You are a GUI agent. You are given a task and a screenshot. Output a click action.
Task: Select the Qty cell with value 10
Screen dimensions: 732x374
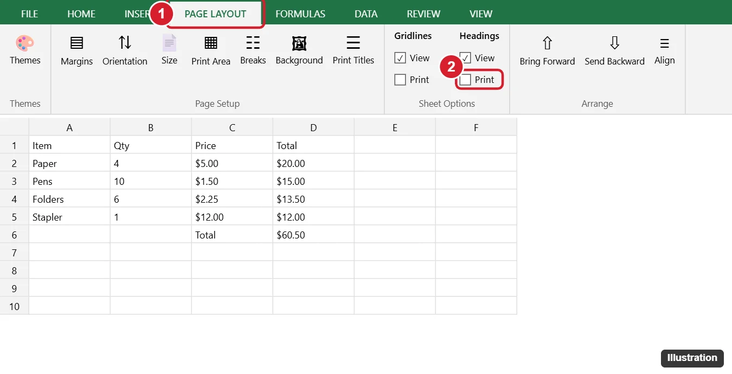click(x=151, y=181)
